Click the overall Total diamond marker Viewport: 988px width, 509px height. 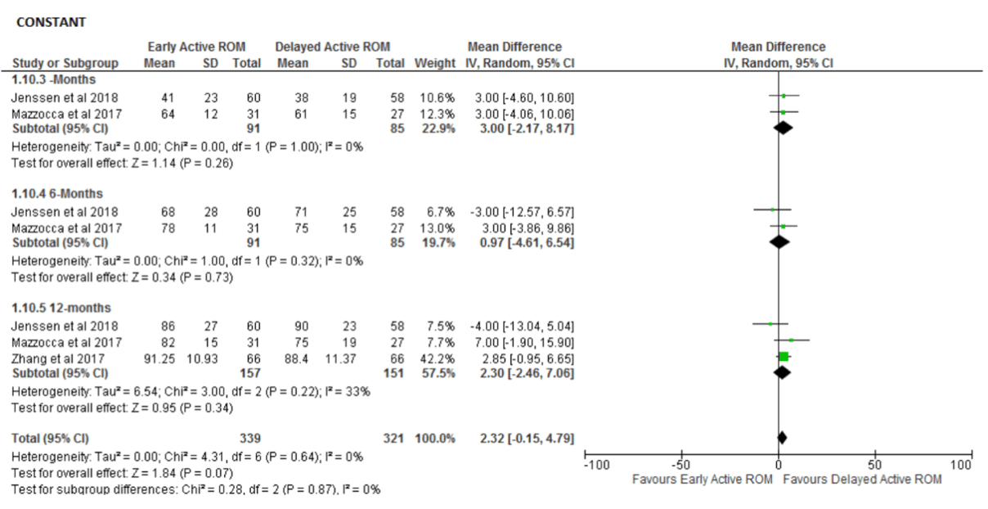782,438
